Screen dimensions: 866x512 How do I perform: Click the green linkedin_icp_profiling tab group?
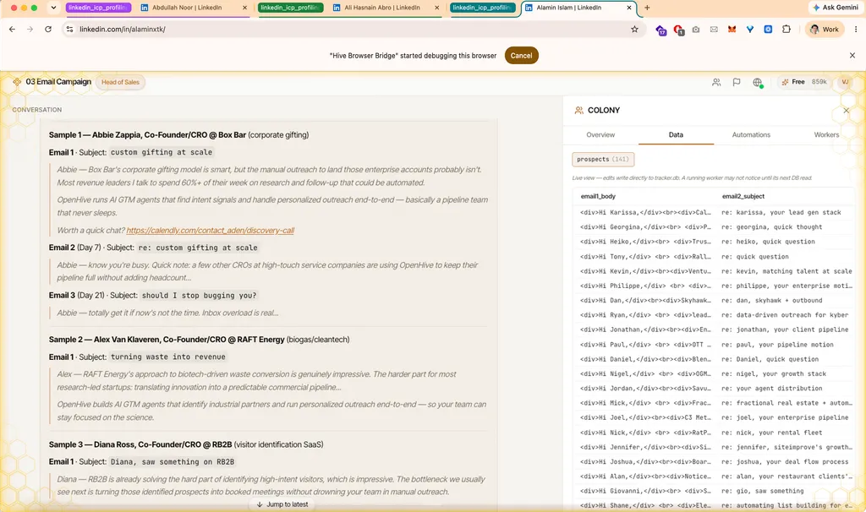[291, 8]
